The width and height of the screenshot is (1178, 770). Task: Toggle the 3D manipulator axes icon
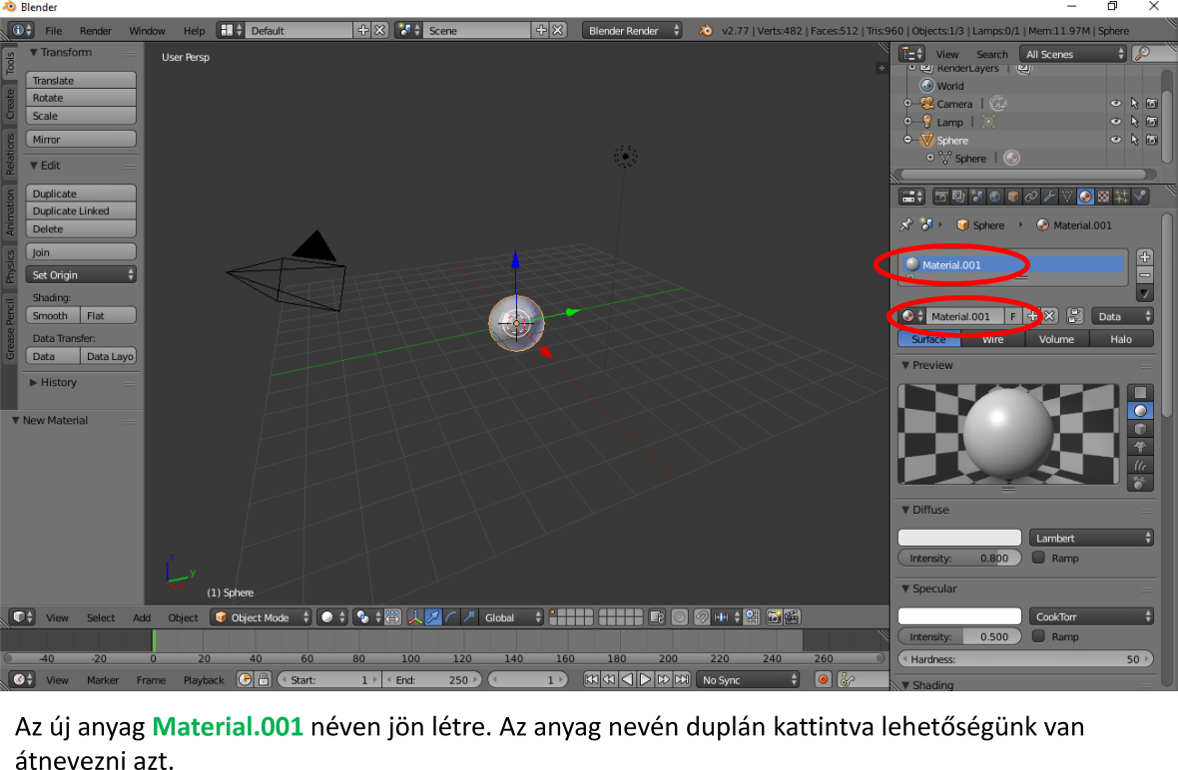point(414,617)
